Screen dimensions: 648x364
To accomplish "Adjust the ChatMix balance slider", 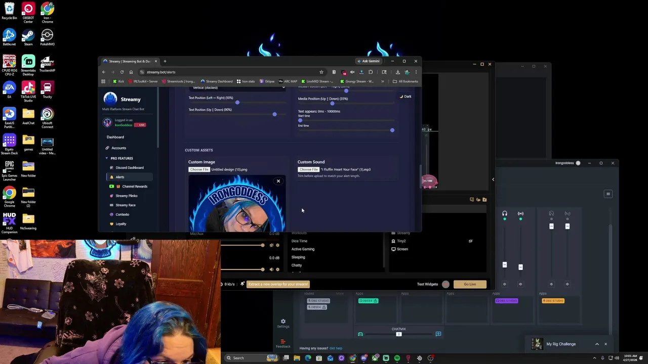I will [x=399, y=334].
